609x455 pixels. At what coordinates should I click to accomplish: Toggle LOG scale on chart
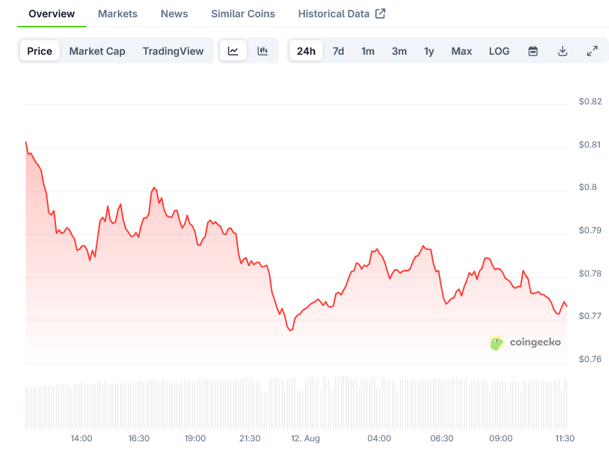click(499, 51)
